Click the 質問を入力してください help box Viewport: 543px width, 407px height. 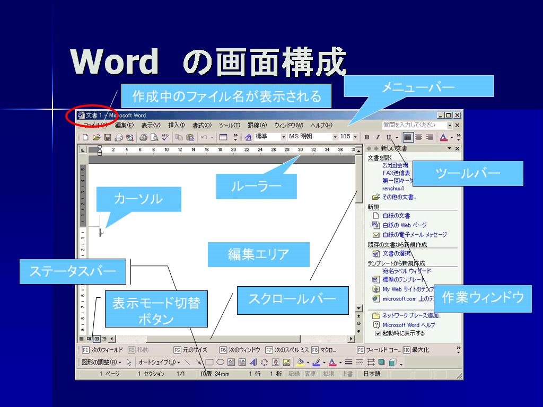(417, 125)
